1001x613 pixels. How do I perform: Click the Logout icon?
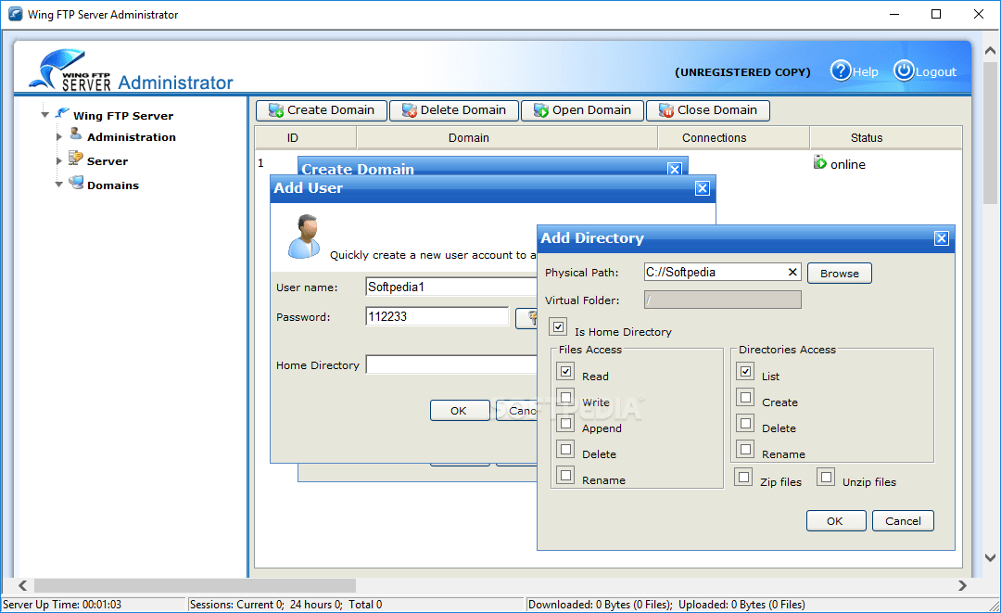[903, 71]
